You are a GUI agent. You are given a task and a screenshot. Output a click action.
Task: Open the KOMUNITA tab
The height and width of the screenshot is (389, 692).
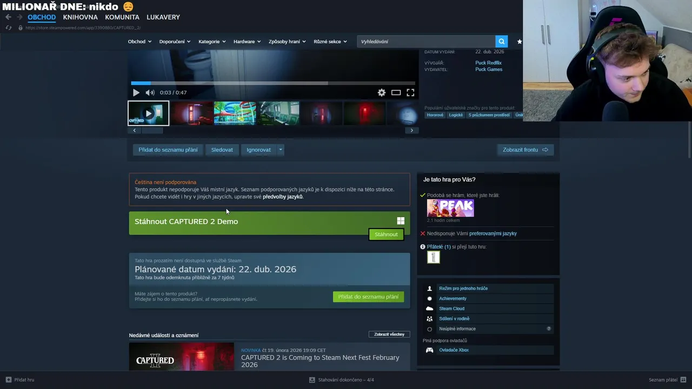pyautogui.click(x=122, y=17)
